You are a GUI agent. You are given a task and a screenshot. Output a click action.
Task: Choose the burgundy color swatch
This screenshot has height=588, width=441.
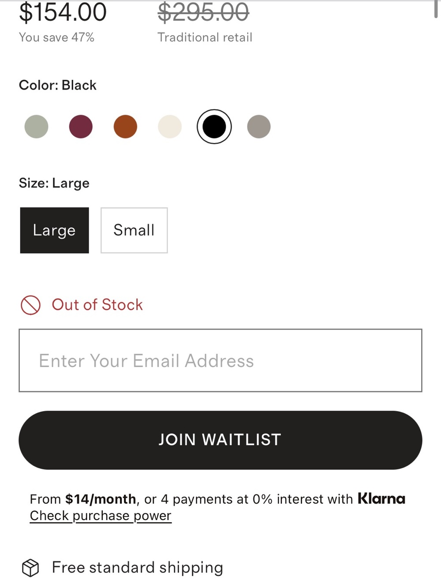[81, 127]
